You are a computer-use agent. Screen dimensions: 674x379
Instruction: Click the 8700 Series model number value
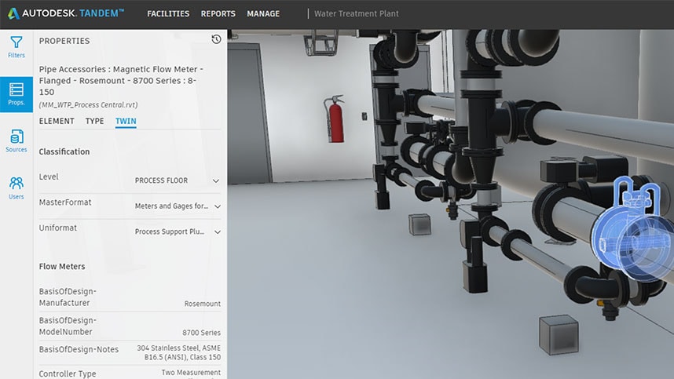[201, 333]
